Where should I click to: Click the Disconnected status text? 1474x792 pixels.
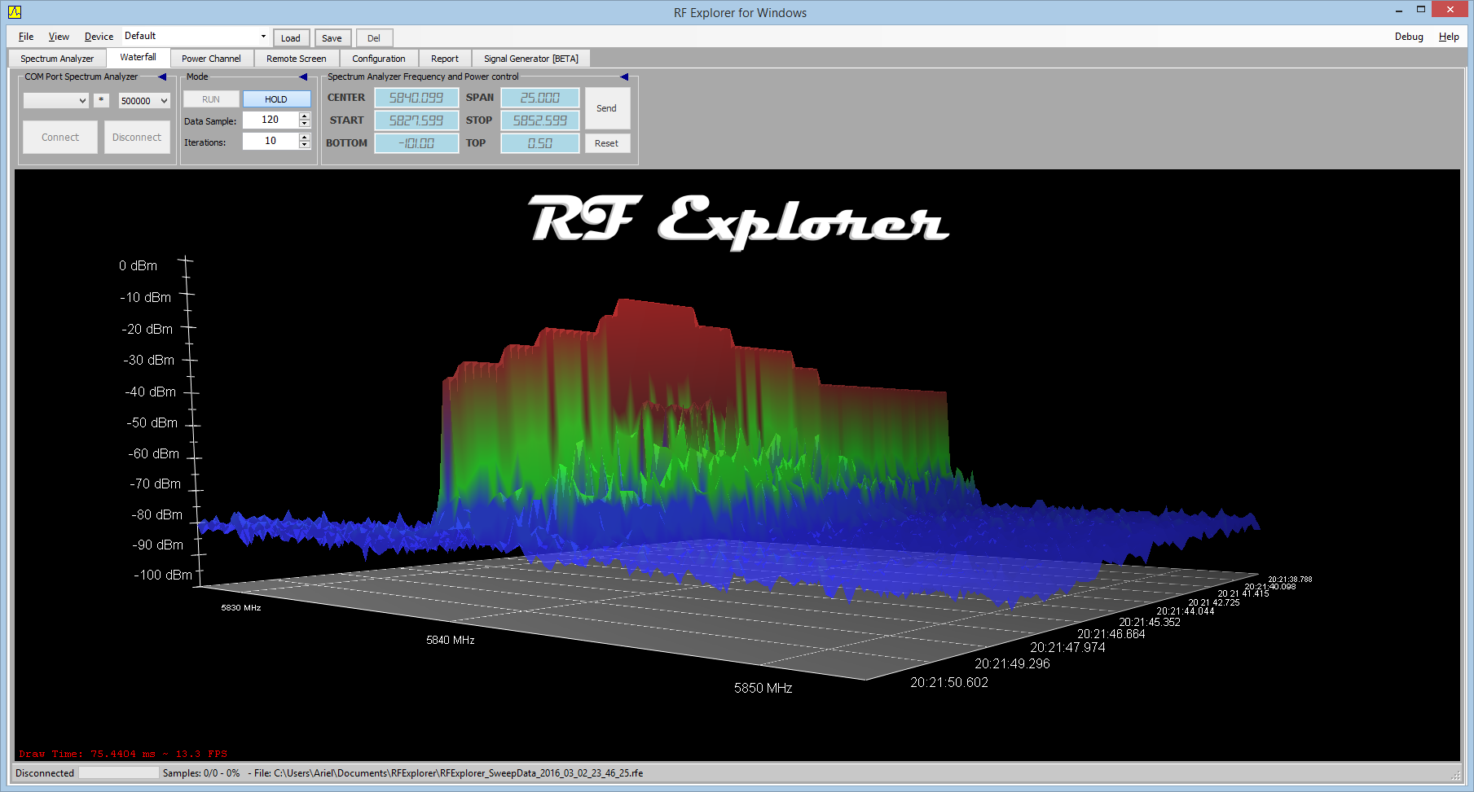pos(45,773)
